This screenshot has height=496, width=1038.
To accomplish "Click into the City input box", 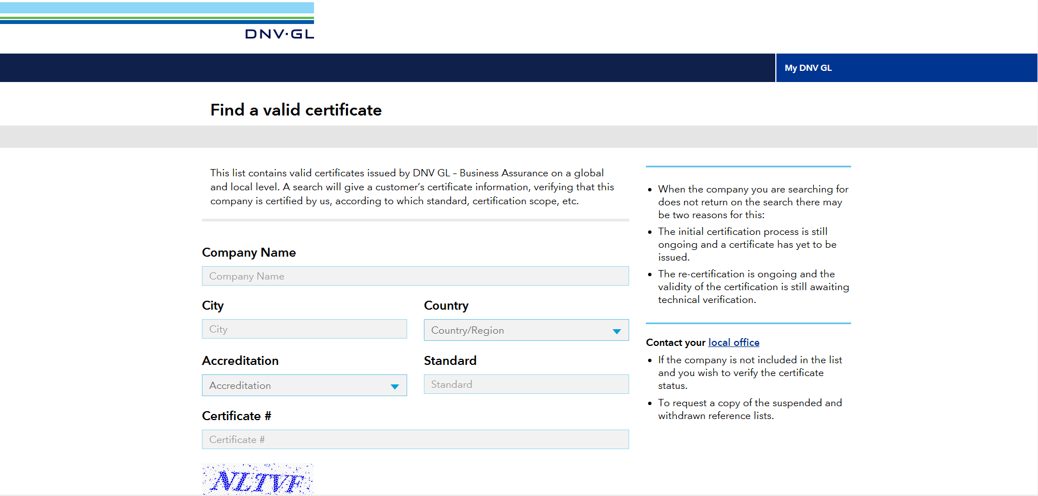I will [304, 329].
